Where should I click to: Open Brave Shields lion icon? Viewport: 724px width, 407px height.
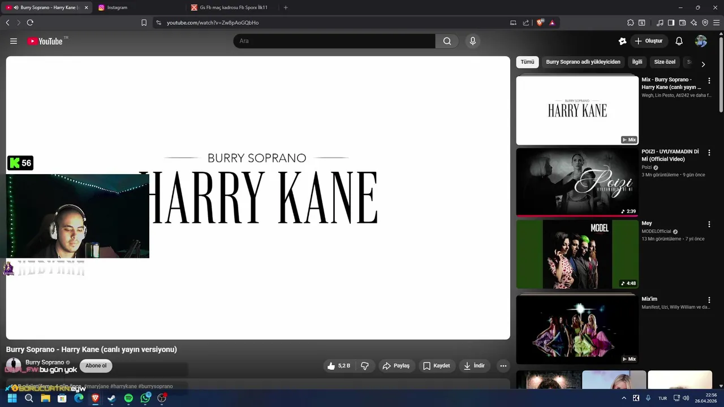[x=540, y=23]
